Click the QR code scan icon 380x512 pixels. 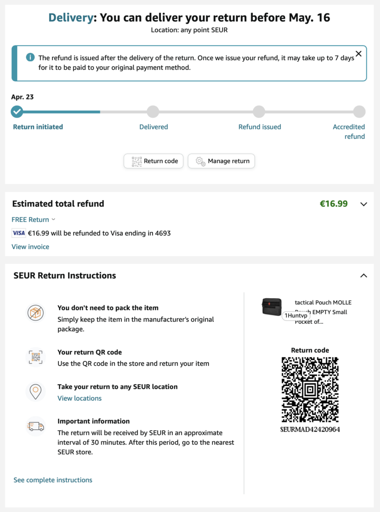35,357
